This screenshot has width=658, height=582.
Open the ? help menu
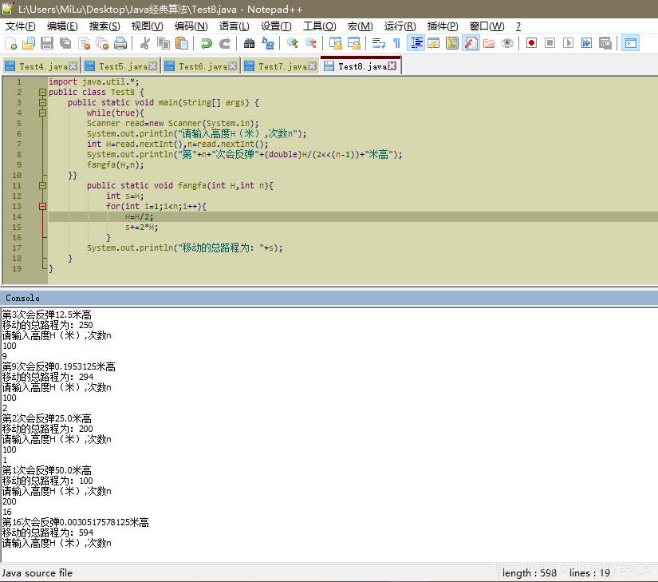point(518,26)
